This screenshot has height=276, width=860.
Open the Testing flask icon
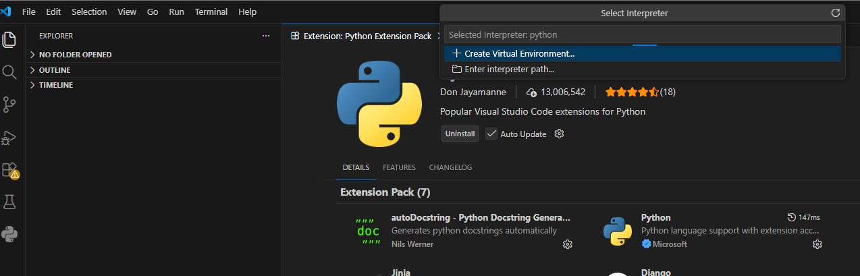(x=9, y=202)
